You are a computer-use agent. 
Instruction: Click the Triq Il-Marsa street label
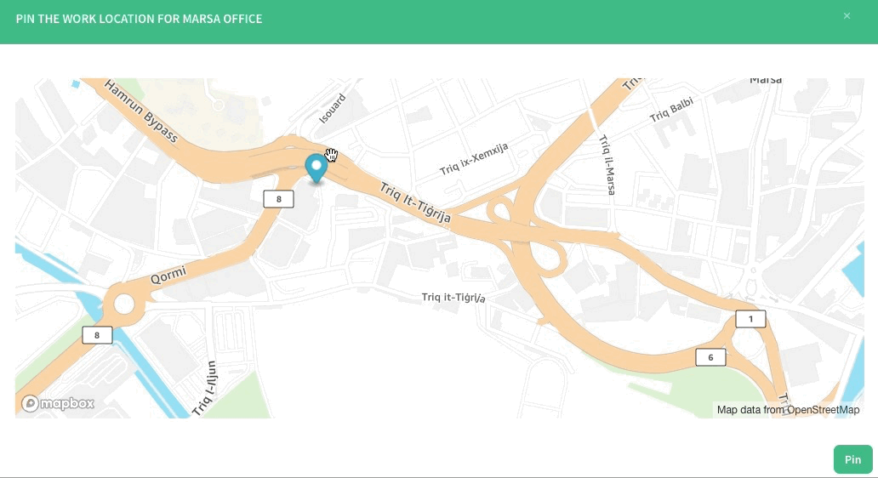click(x=607, y=166)
